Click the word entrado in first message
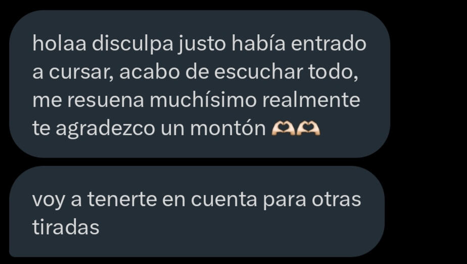The image size is (467, 264). tap(329, 44)
